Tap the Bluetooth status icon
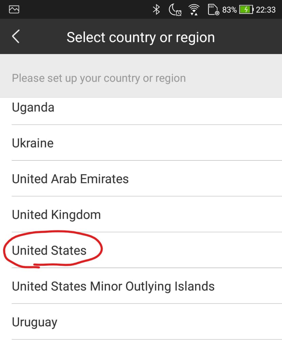Screen dimensions: 282x348 tap(156, 10)
